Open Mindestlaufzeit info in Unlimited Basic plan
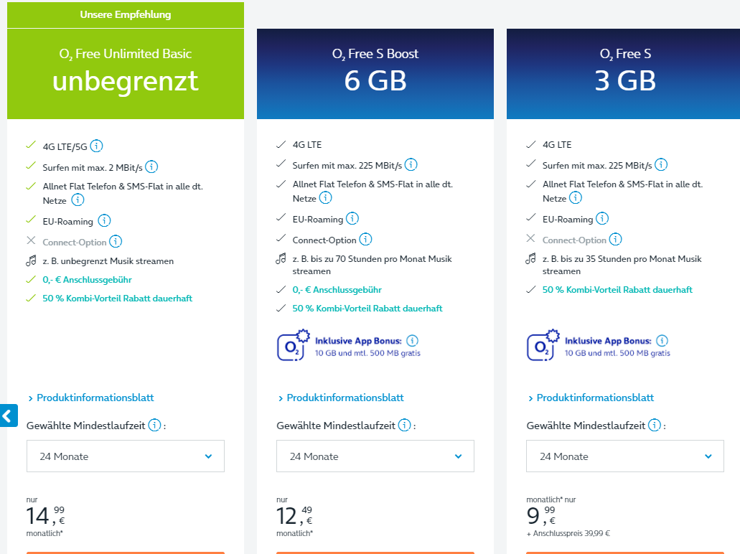The image size is (740, 554). [x=155, y=425]
